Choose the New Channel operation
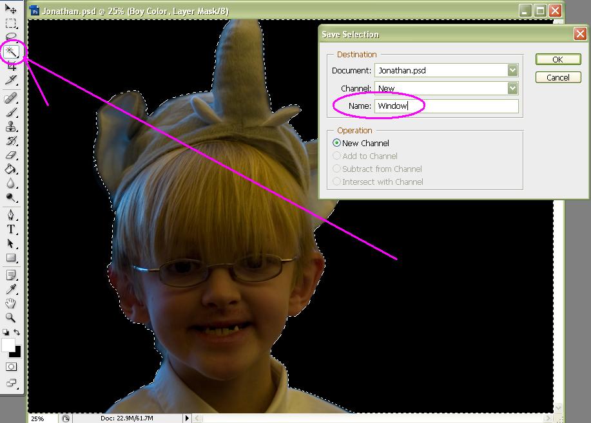This screenshot has width=591, height=423. click(x=361, y=143)
